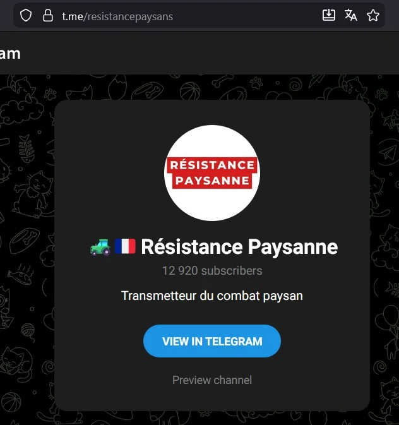This screenshot has height=425, width=399.
Task: Click the 12 920 subscribers count
Action: (x=212, y=271)
